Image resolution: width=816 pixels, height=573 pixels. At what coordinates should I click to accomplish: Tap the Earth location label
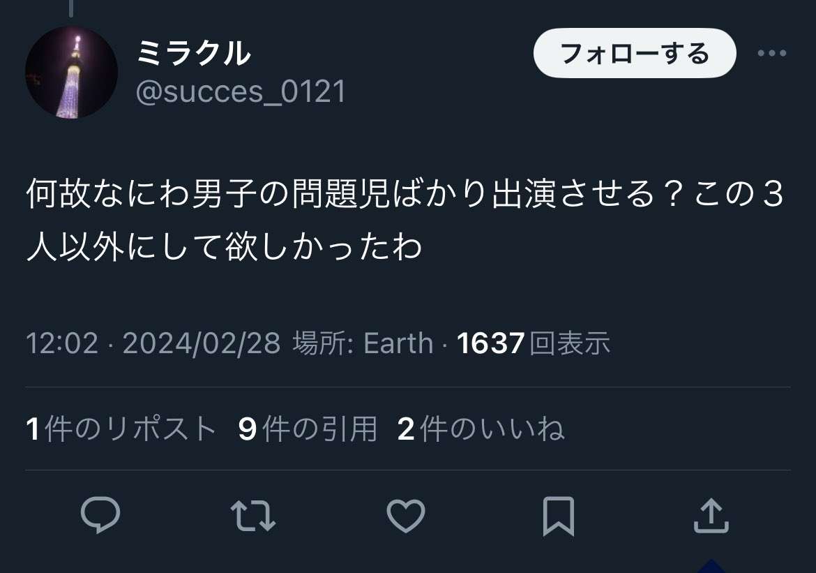398,343
